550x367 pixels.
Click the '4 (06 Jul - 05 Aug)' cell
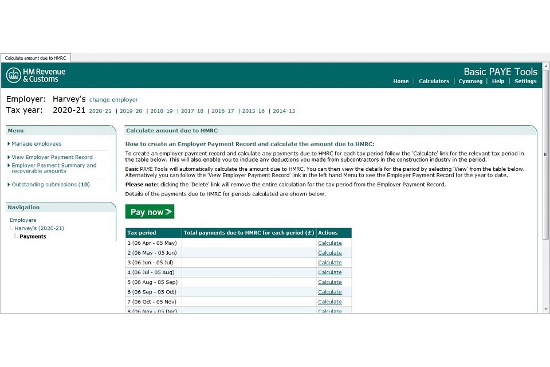(x=154, y=272)
